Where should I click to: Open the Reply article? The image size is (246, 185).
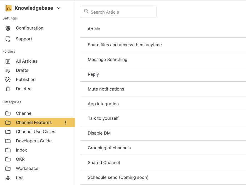[x=93, y=74]
